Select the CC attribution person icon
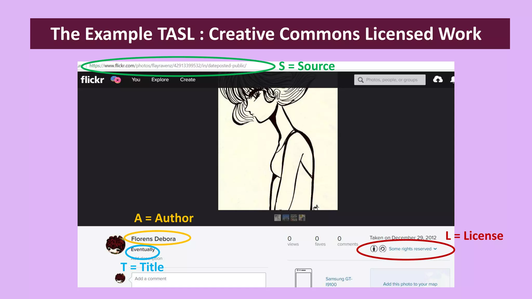532x299 pixels. (x=374, y=249)
